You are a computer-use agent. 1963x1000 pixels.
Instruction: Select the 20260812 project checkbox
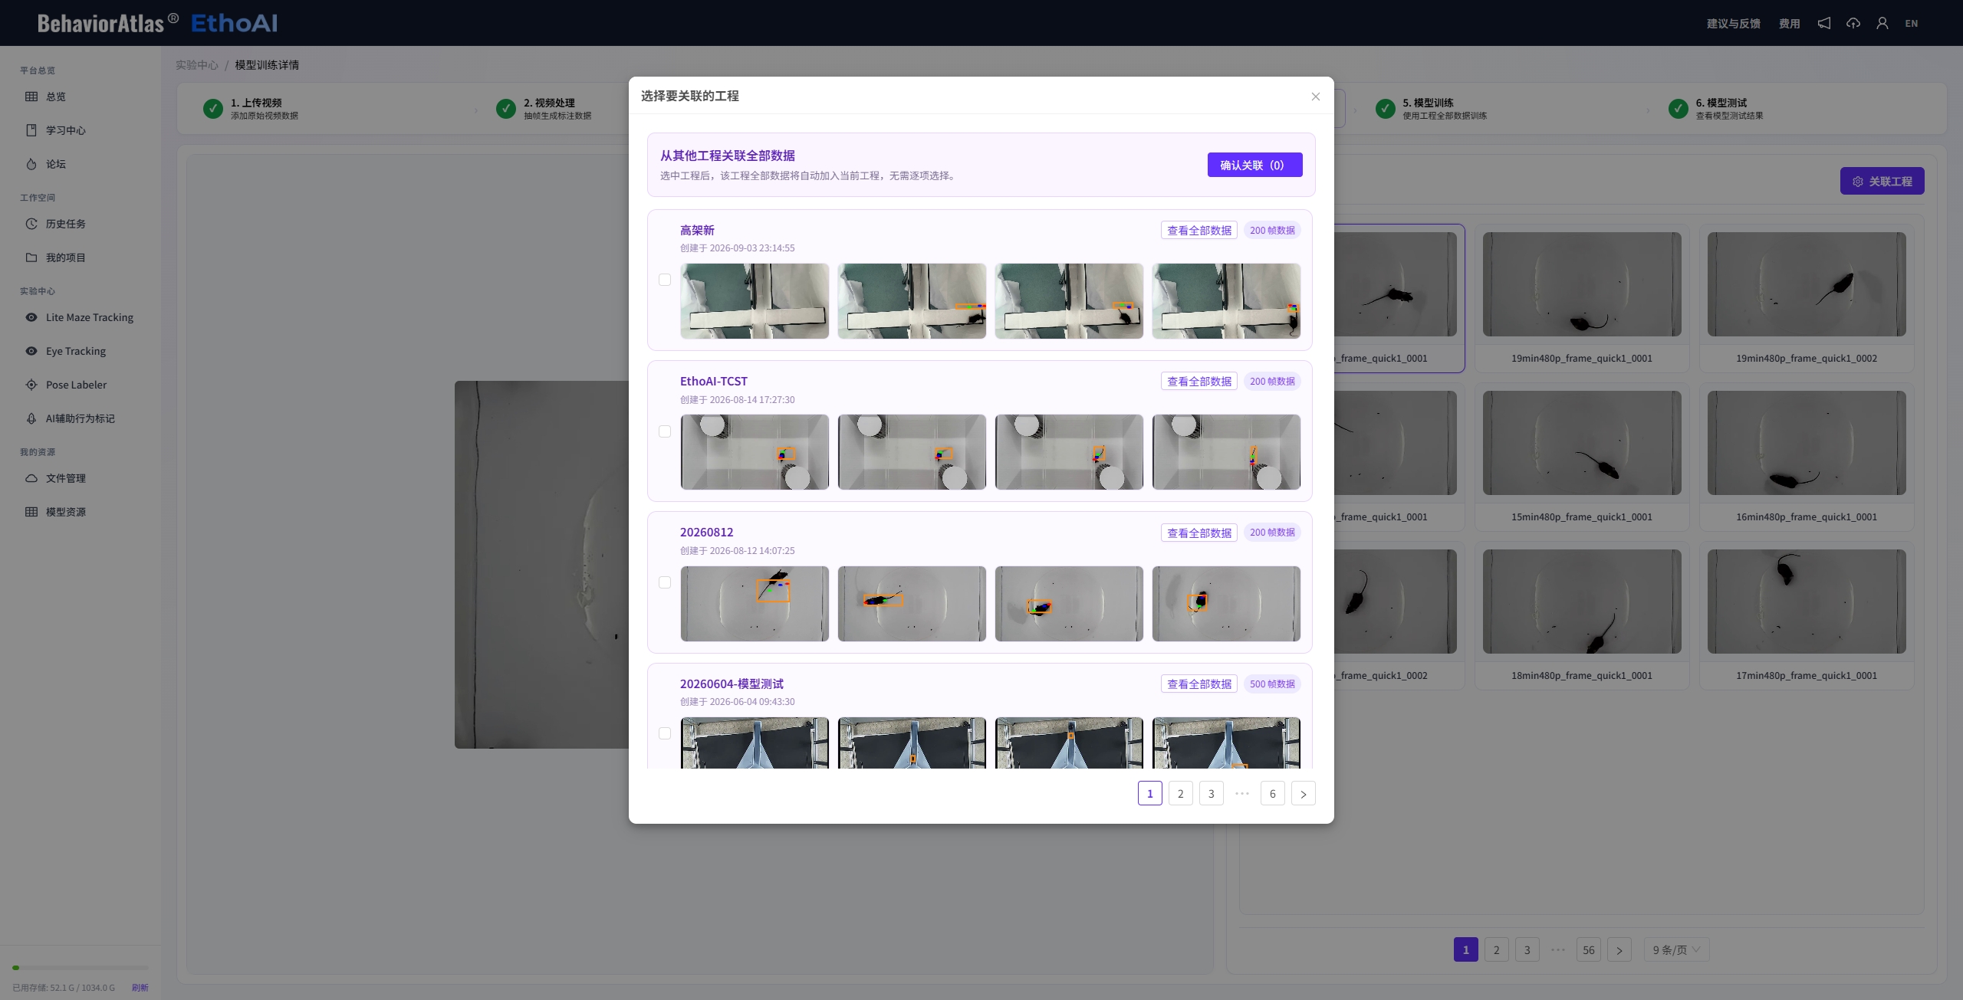pos(665,582)
